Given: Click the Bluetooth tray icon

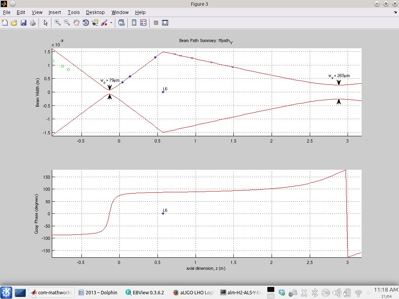Looking at the screenshot, I should (315, 293).
